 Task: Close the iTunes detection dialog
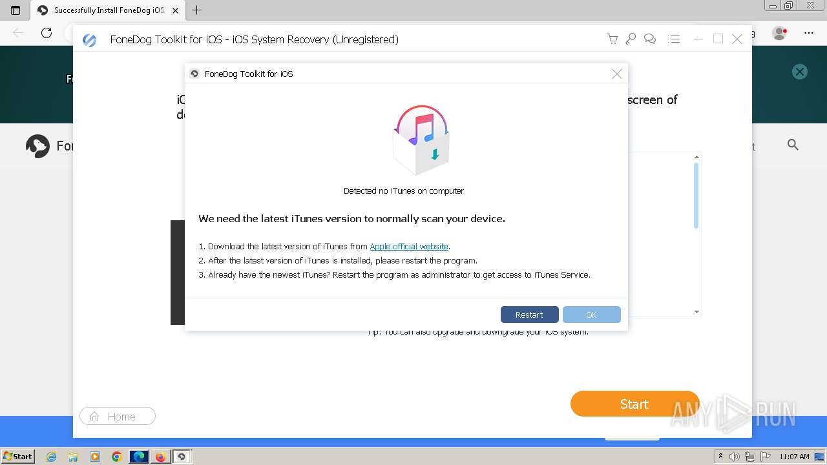pos(617,74)
